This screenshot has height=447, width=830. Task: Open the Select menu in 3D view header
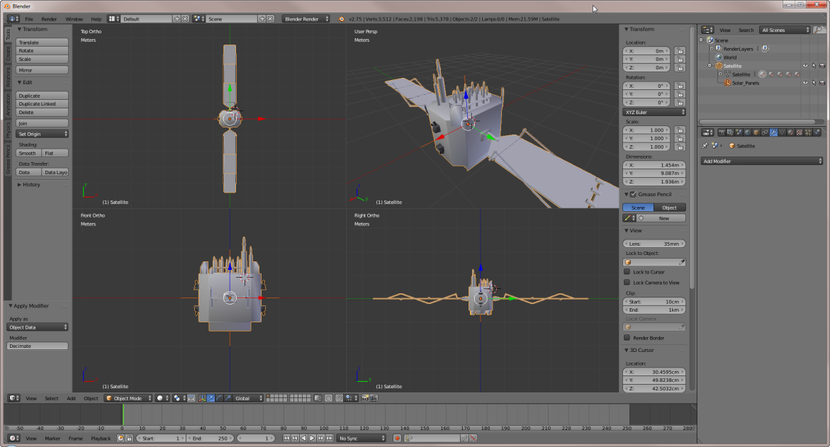[52, 398]
